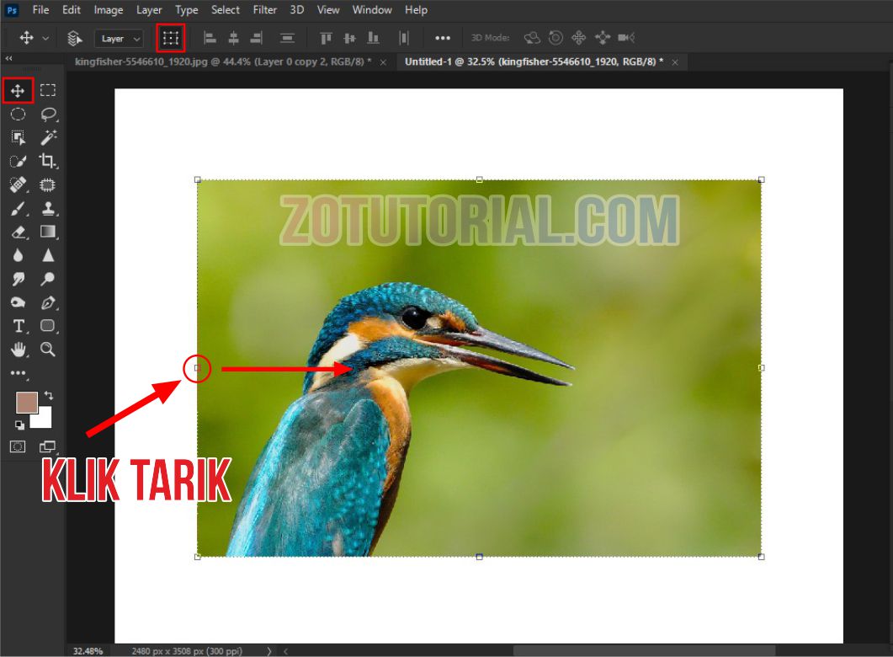Click the zoom percentage field 32.48%
893x657 pixels.
click(x=88, y=651)
